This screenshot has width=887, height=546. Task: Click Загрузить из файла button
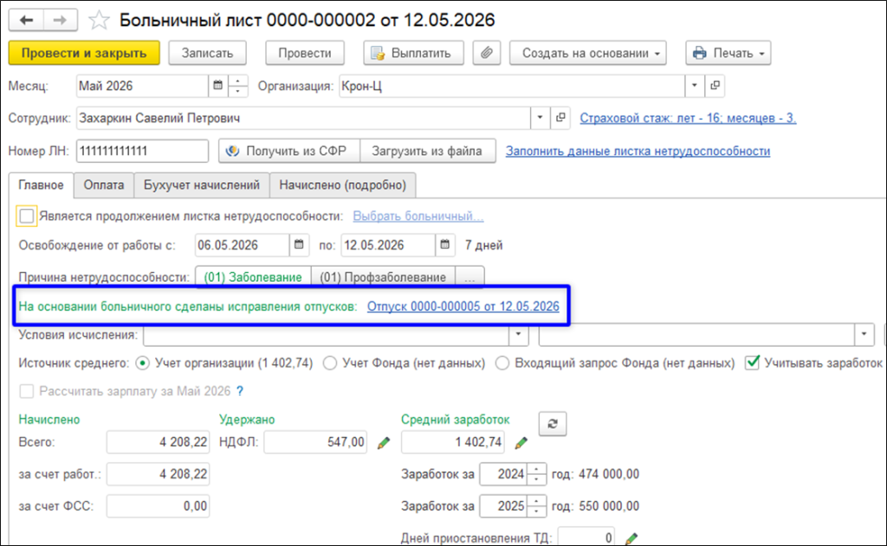point(427,151)
